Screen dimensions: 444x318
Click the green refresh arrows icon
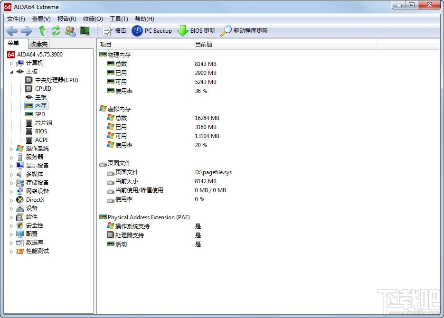(x=56, y=30)
